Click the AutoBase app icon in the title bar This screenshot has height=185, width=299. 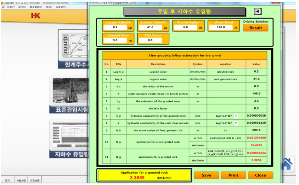pyautogui.click(x=2, y=3)
